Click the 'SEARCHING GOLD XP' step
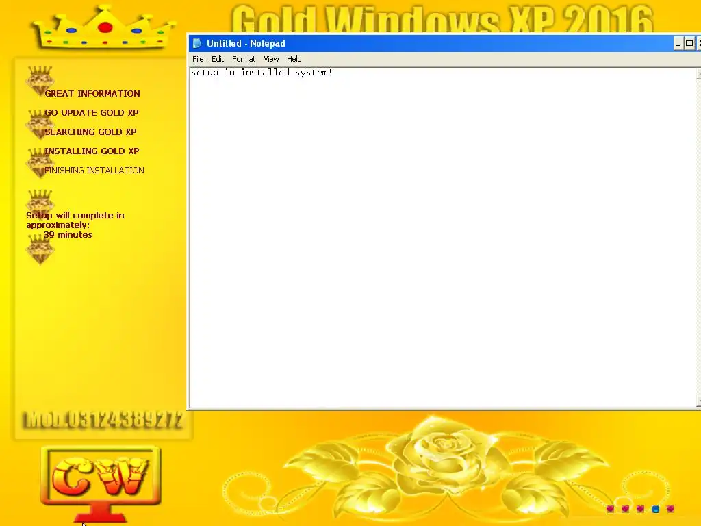This screenshot has height=526, width=701. coord(90,132)
